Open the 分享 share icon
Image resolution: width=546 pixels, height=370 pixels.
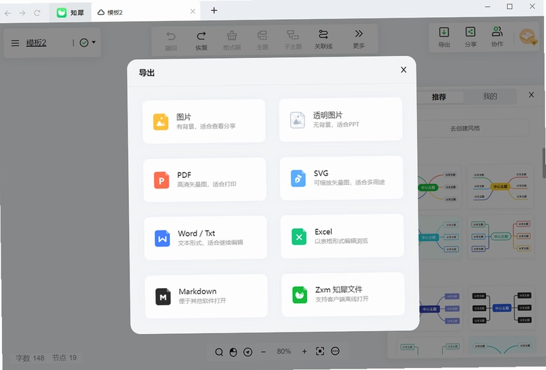point(470,37)
